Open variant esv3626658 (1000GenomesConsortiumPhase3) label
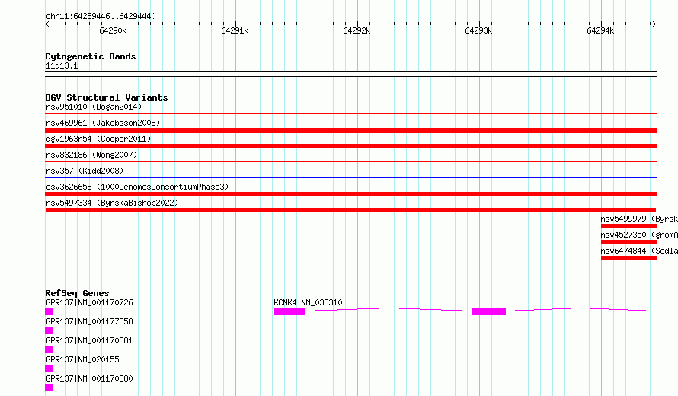 pyautogui.click(x=137, y=187)
